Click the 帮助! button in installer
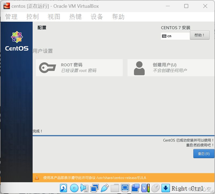This screenshot has width=215, height=194. [200, 35]
